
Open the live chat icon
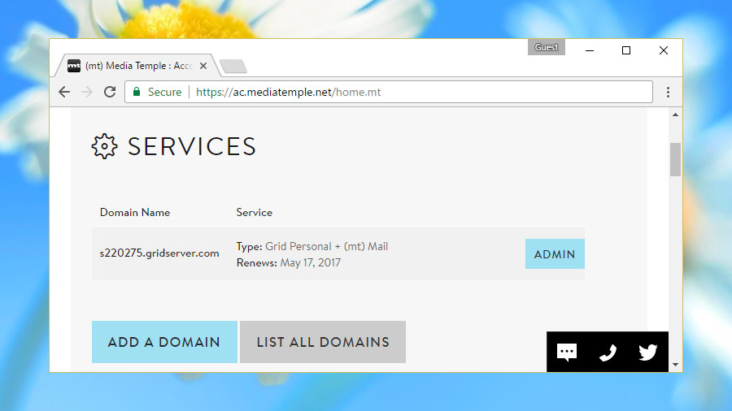point(567,353)
